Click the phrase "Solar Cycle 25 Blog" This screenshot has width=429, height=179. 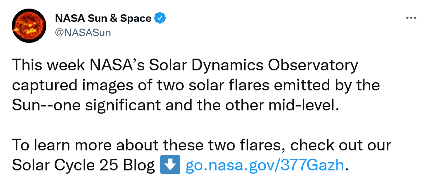pos(84,165)
